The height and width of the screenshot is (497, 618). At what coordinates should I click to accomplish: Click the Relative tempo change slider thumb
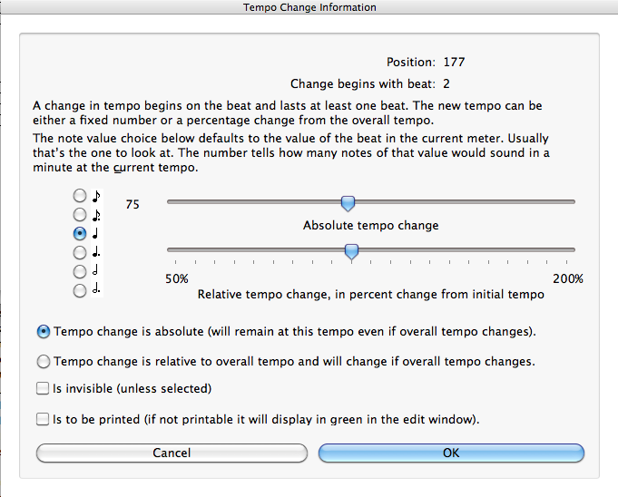pyautogui.click(x=351, y=251)
